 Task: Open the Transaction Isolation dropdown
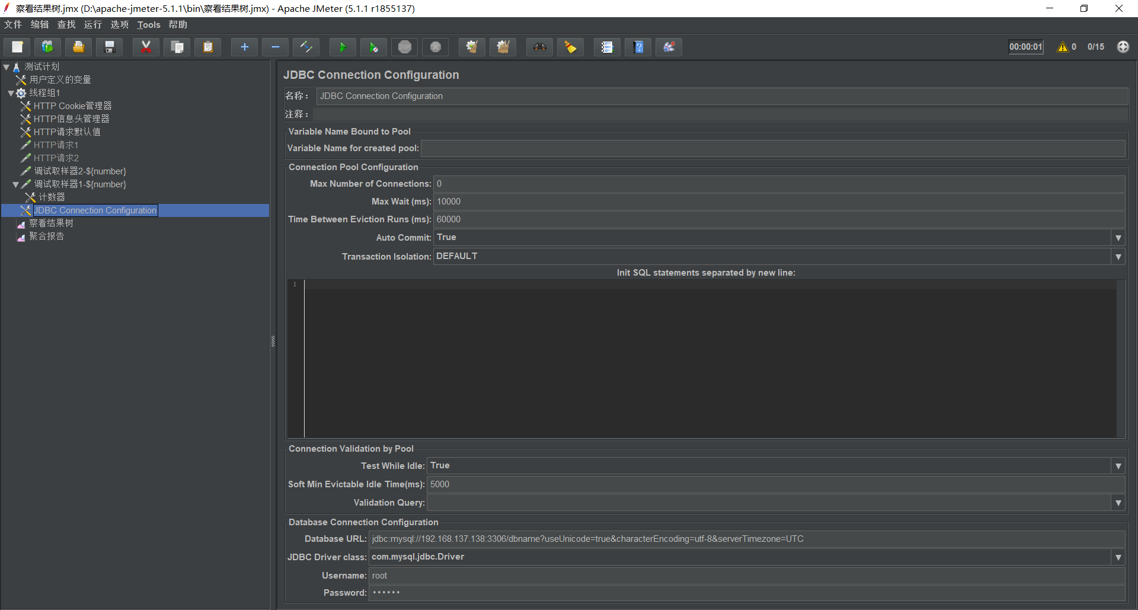1118,257
